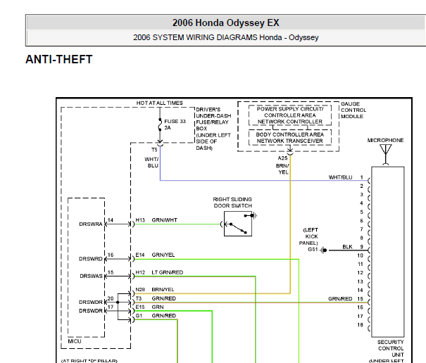426x363 pixels.
Task: Click the "DRSWAS" signal label in MICU
Action: [92, 276]
